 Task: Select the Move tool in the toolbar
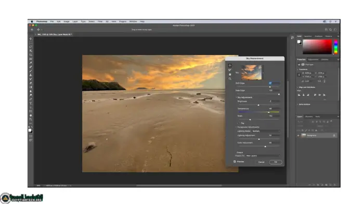(x=31, y=39)
